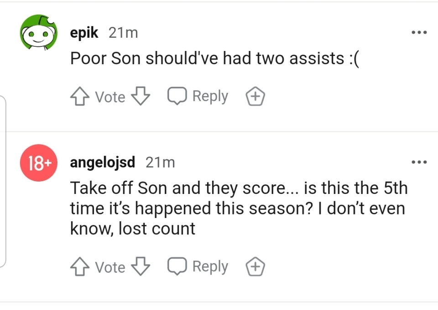
Task: Reply to epik's comment
Action: [198, 97]
